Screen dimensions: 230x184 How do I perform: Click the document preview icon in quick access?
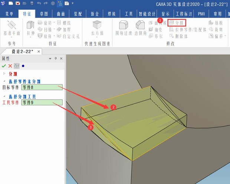pos(67,3)
